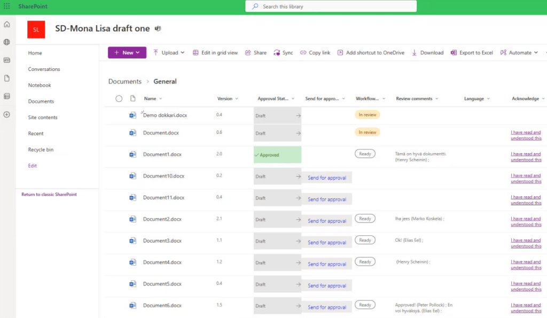Click the Share toolbar button
Image resolution: width=547 pixels, height=318 pixels.
256,53
